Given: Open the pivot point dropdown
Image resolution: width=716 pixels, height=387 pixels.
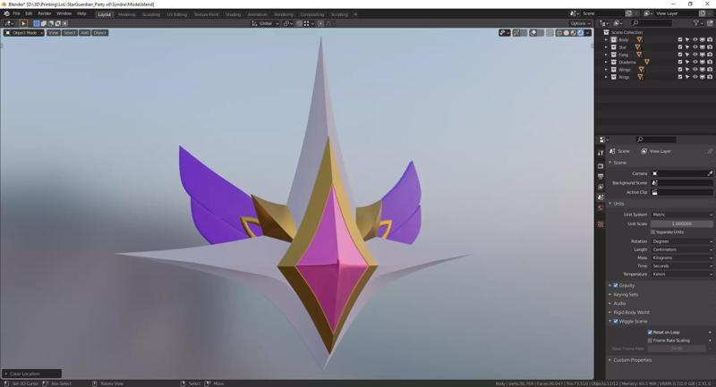Looking at the screenshot, I should [x=287, y=23].
